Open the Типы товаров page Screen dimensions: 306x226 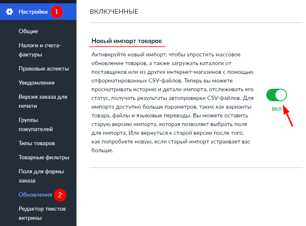pos(37,143)
